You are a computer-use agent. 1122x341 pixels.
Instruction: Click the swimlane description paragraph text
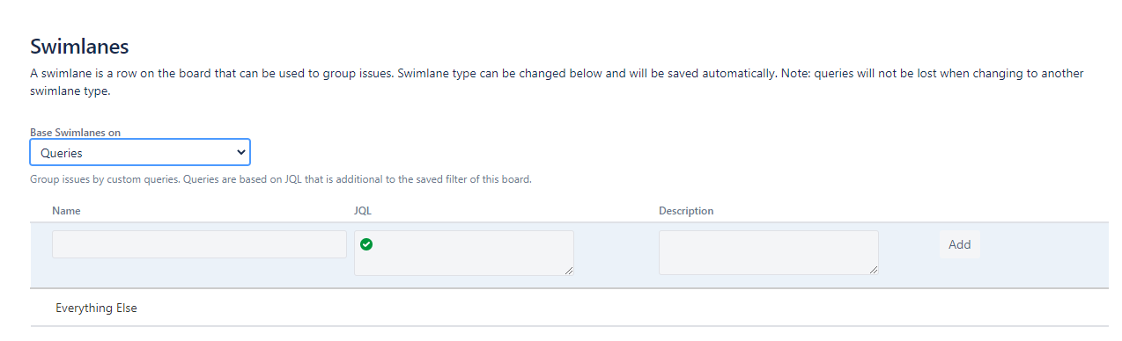(x=557, y=82)
